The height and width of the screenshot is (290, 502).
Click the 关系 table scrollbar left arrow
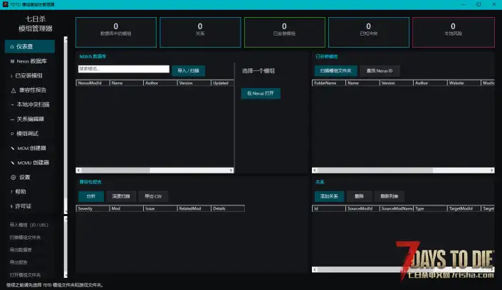315,269
